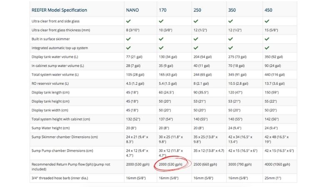Click the 450 checkmark for automatic top up system

(x=267, y=48)
